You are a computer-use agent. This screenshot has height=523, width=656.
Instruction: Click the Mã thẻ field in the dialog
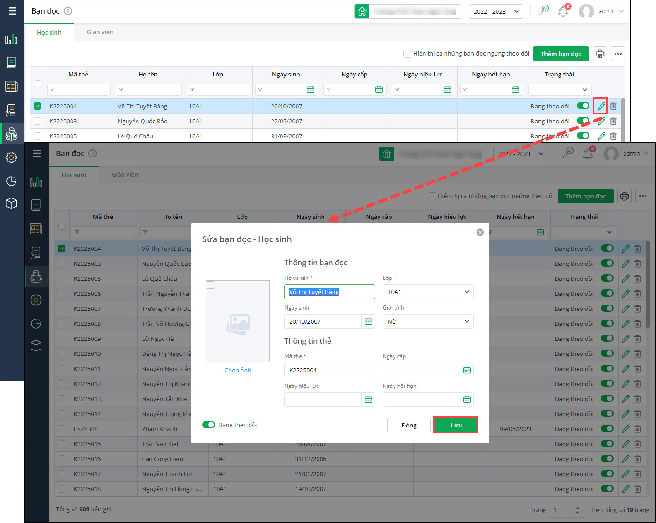click(x=330, y=370)
